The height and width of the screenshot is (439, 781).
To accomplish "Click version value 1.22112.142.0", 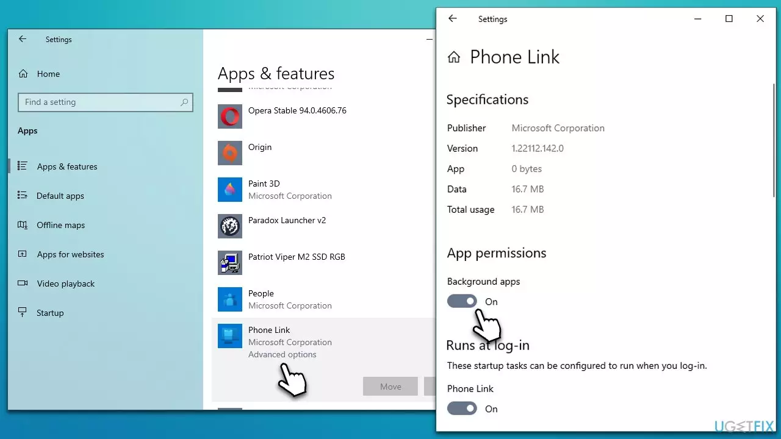I will tap(538, 148).
